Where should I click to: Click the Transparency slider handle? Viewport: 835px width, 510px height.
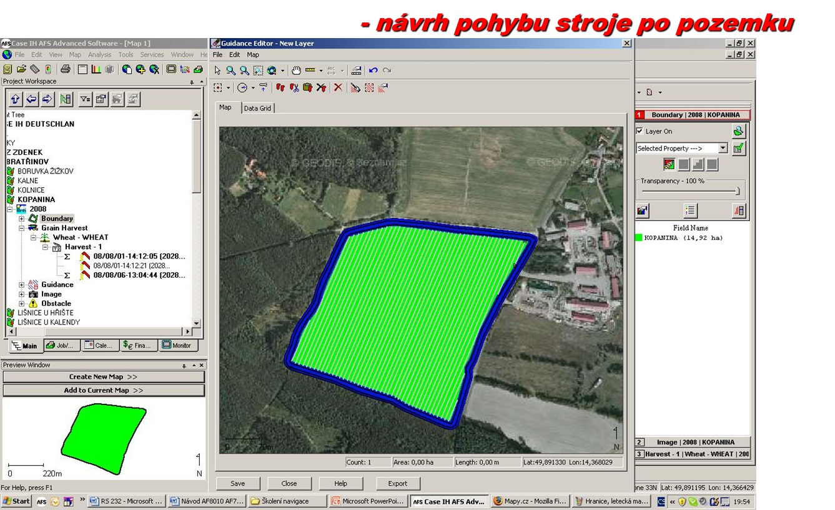(x=738, y=191)
